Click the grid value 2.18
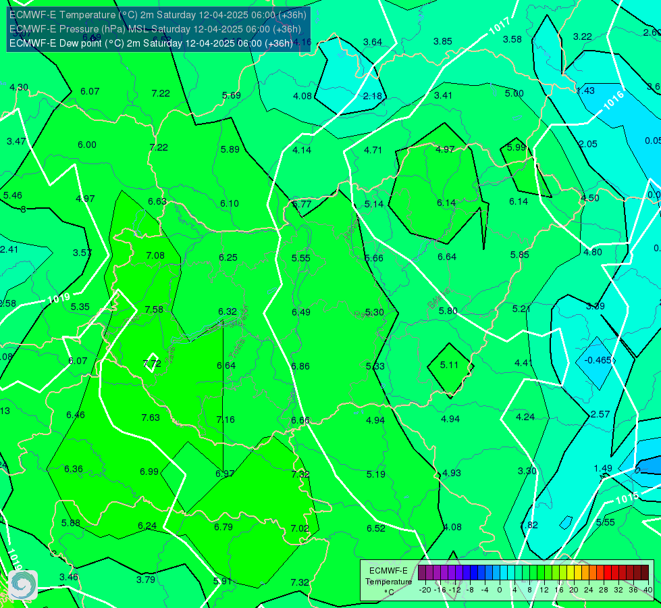Image resolution: width=661 pixels, height=608 pixels. pyautogui.click(x=372, y=96)
